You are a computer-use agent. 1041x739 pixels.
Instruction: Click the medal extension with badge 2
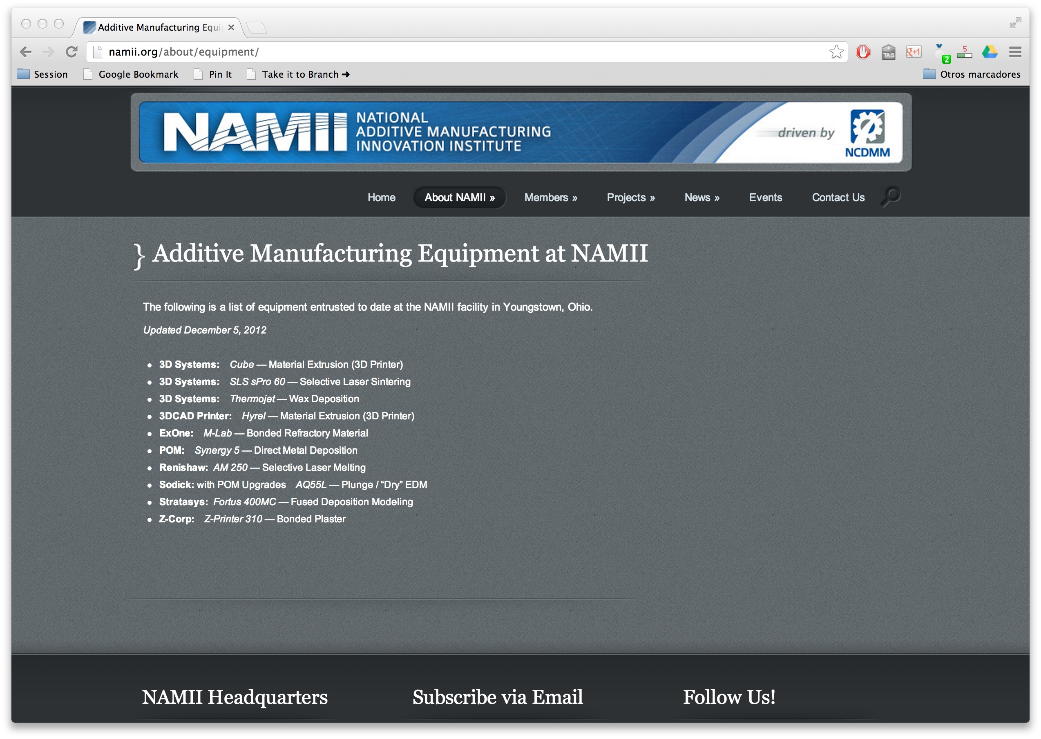coord(940,53)
